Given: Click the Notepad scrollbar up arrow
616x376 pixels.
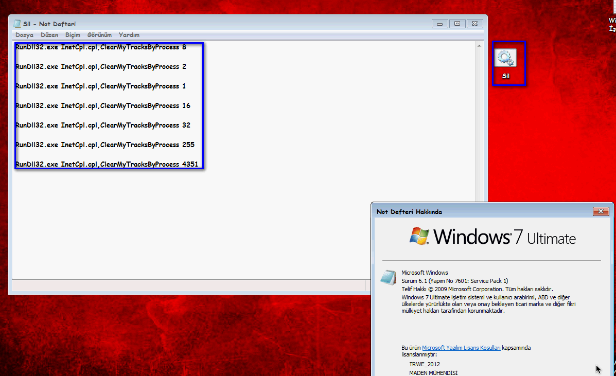Looking at the screenshot, I should (x=479, y=46).
